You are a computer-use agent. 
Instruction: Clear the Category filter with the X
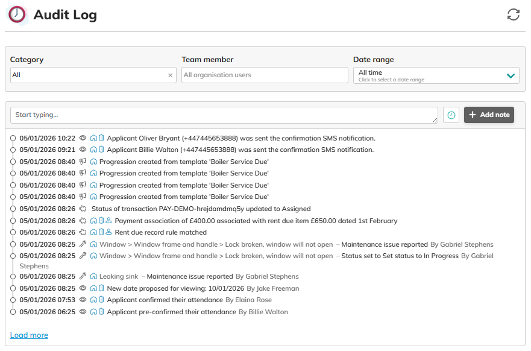pyautogui.click(x=170, y=75)
